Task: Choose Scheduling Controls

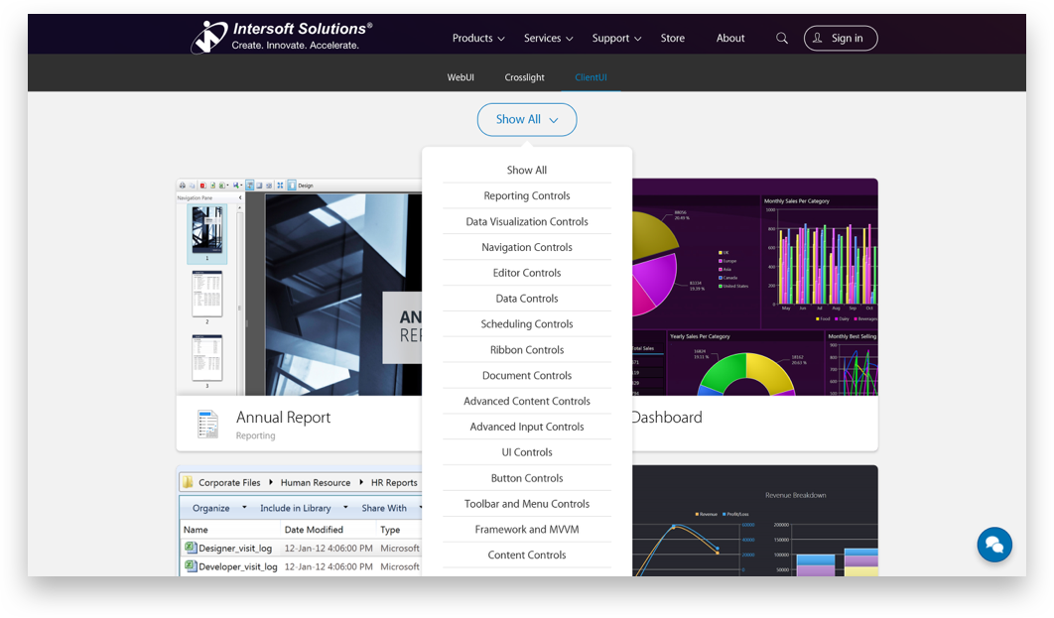Action: [x=527, y=323]
